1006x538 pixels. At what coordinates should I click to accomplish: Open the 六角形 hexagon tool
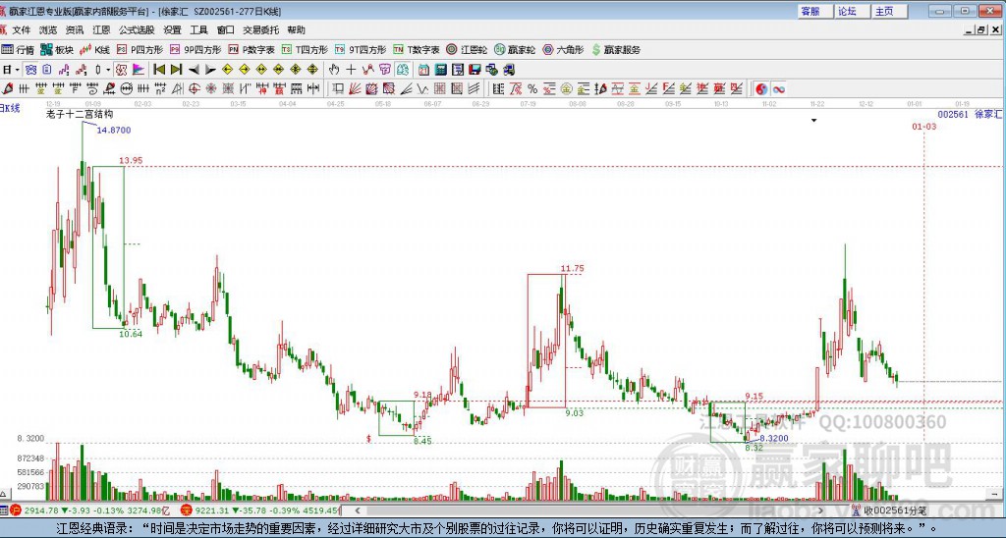pos(563,49)
